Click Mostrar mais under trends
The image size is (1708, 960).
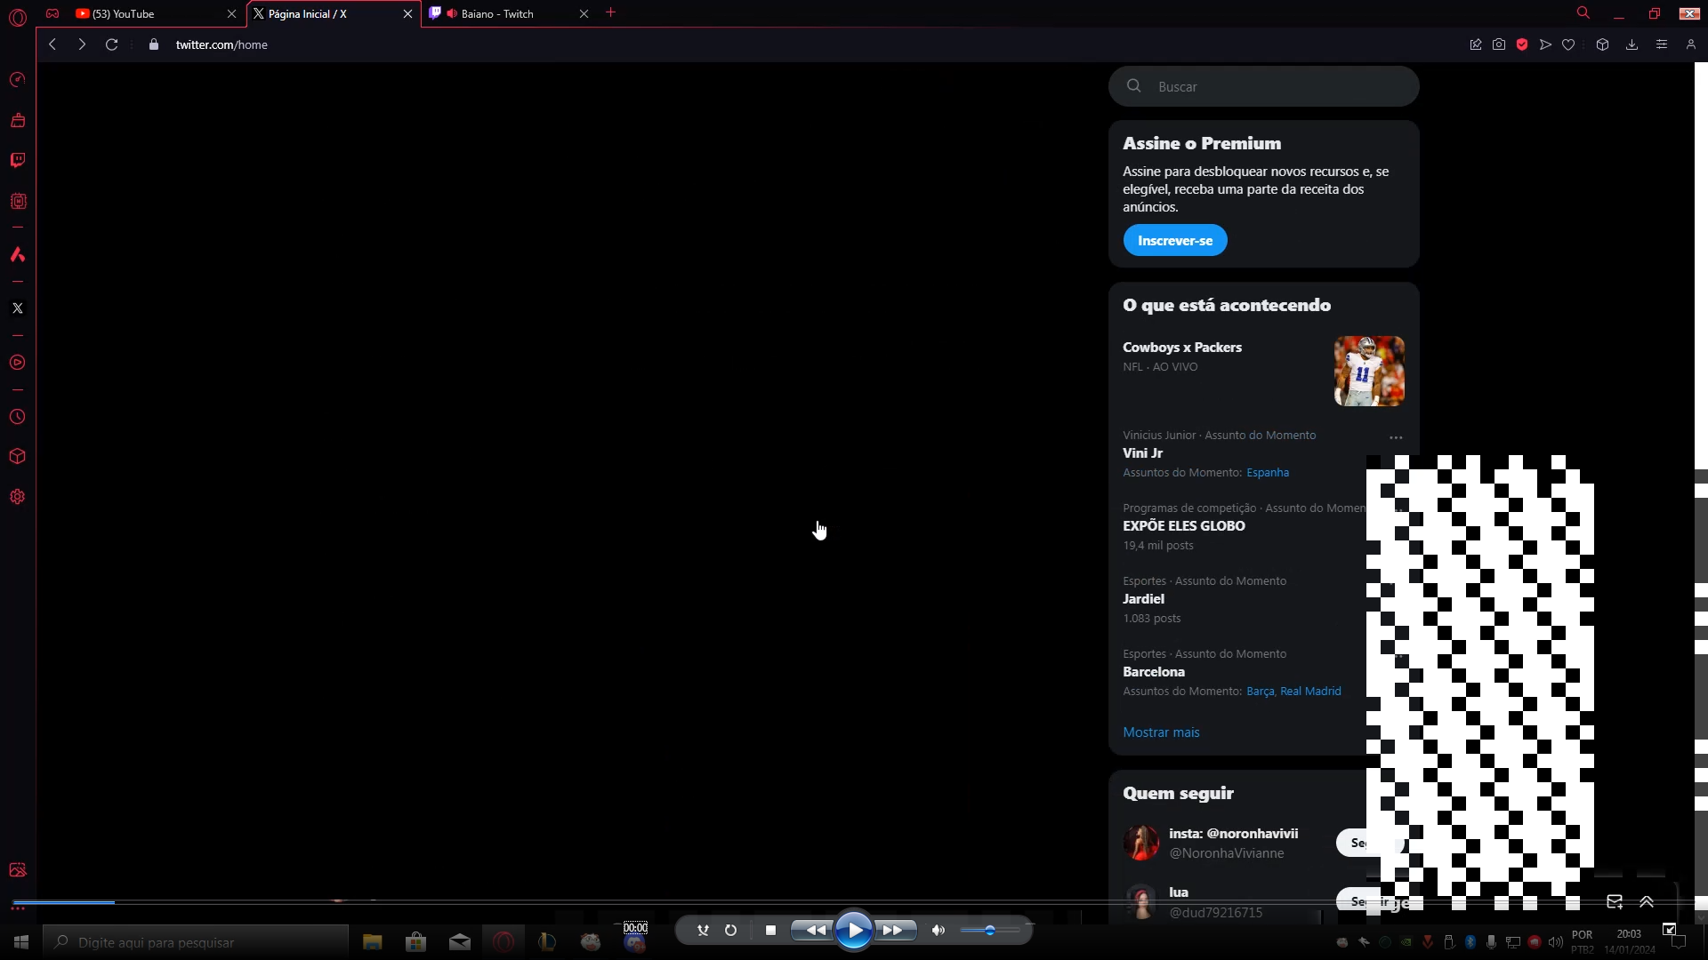1161,732
